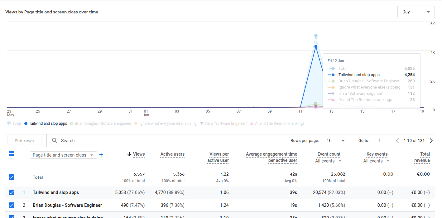Toggle the Total row checkbox
This screenshot has width=442, height=218.
(x=12, y=177)
